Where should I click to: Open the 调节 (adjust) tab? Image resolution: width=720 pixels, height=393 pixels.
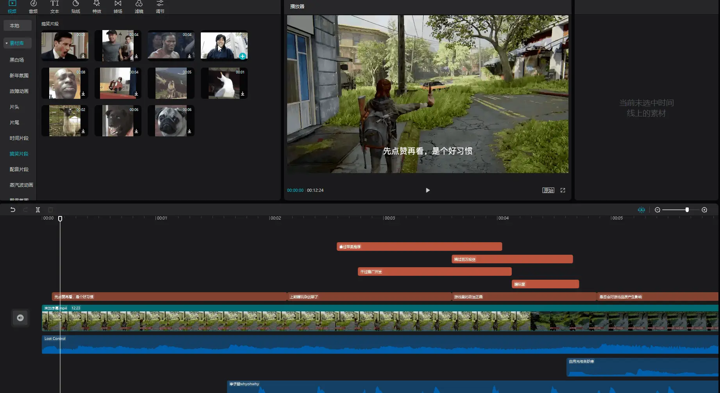tap(160, 7)
